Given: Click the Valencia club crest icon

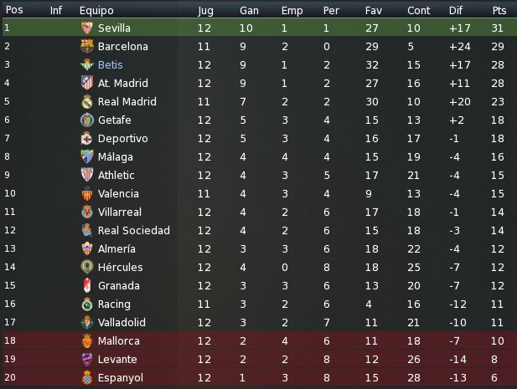Looking at the screenshot, I should tap(87, 193).
